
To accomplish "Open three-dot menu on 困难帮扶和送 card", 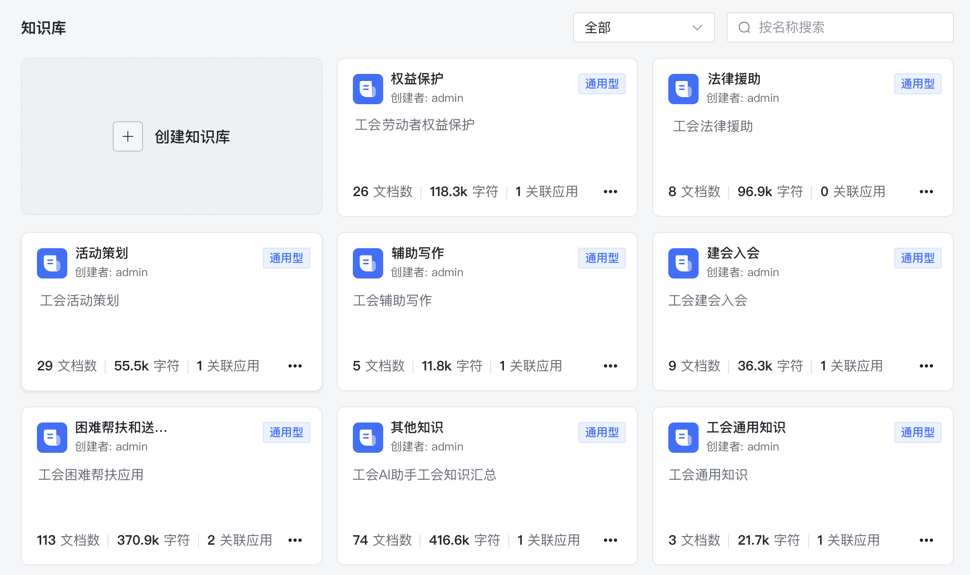I will click(x=295, y=540).
